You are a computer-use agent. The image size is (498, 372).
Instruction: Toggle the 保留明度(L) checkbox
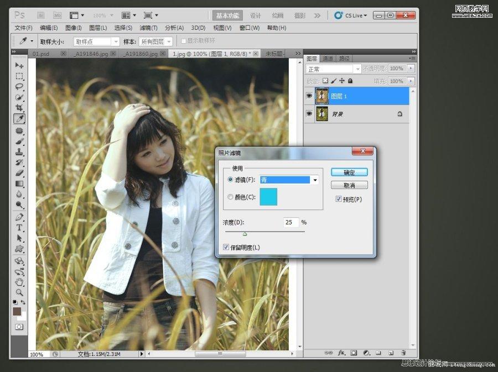coord(226,247)
